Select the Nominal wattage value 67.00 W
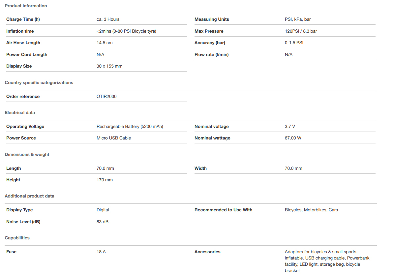The height and width of the screenshot is (274, 394). [293, 138]
